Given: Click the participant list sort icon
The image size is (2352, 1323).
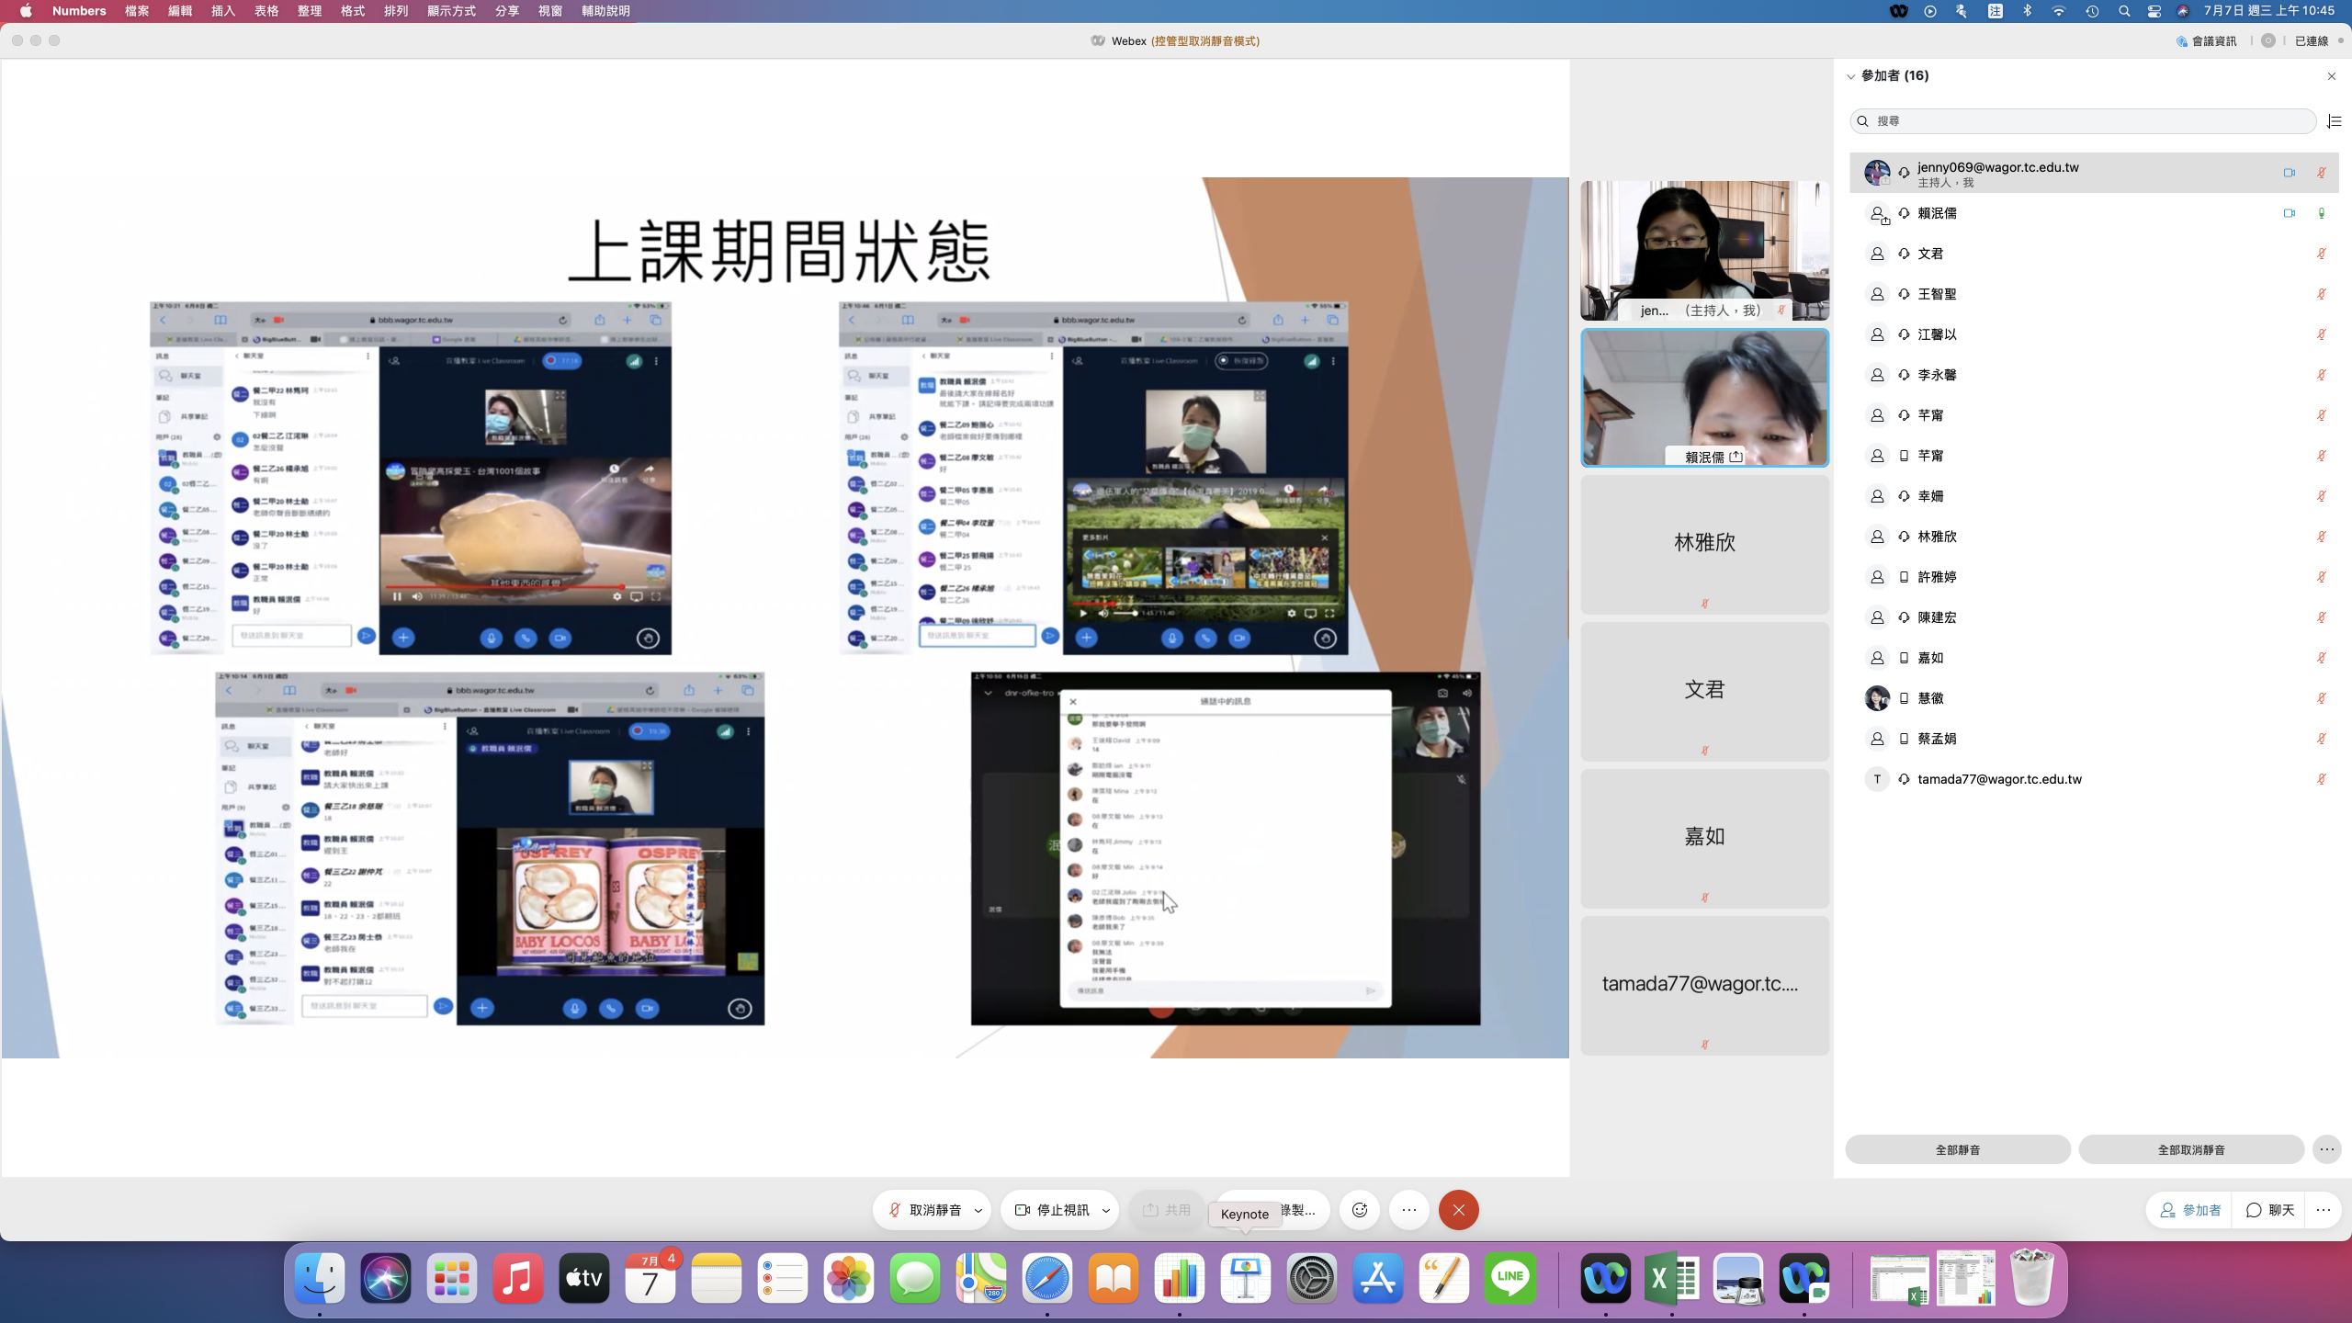Looking at the screenshot, I should coord(2334,121).
